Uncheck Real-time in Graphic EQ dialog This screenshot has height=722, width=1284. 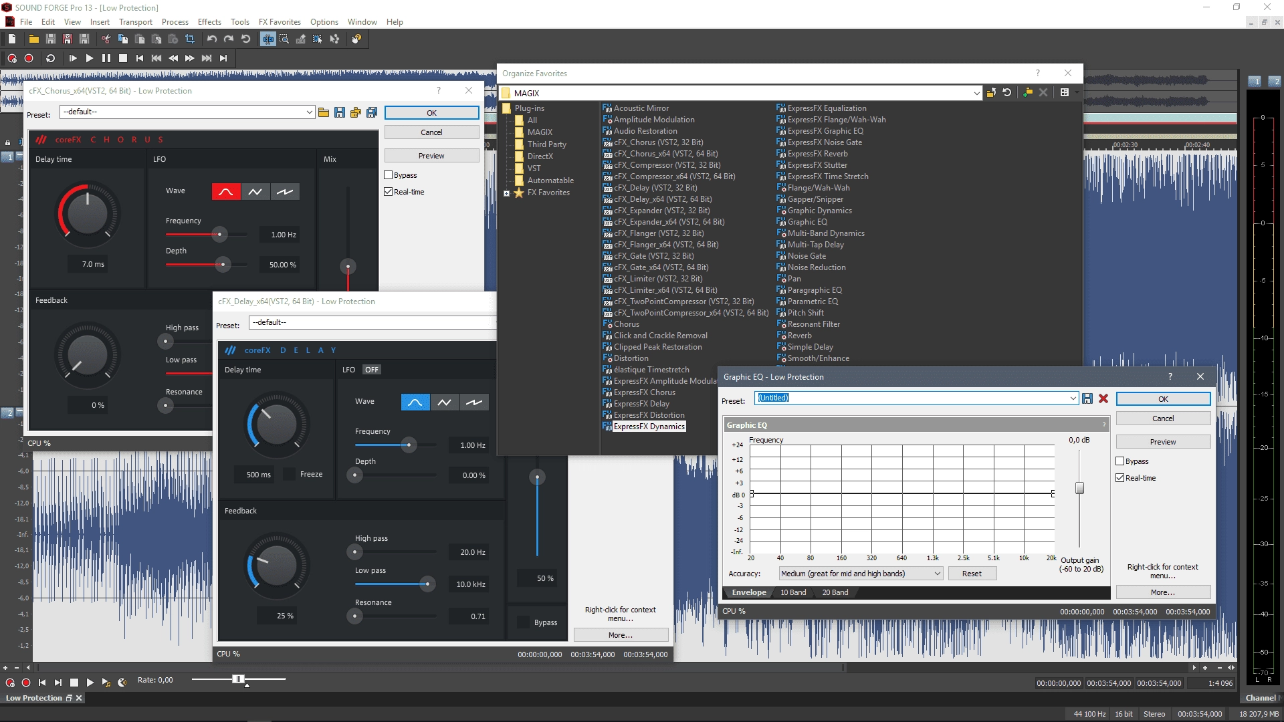tap(1120, 478)
